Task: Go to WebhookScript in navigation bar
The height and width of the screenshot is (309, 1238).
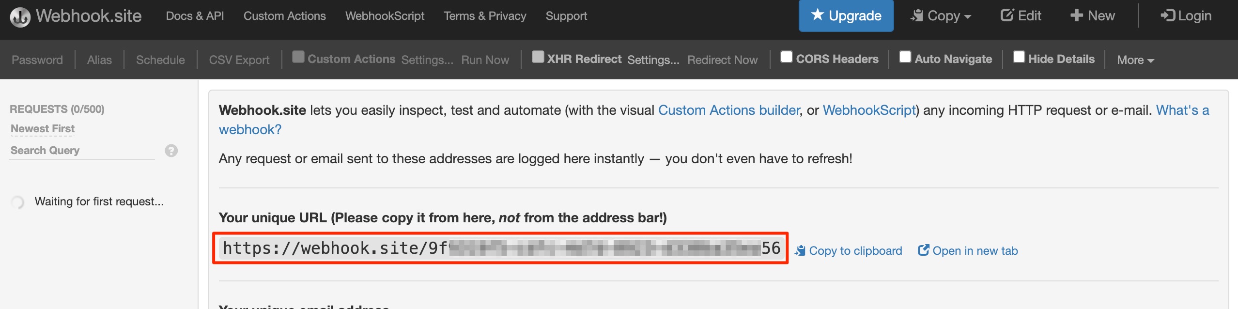Action: tap(385, 16)
